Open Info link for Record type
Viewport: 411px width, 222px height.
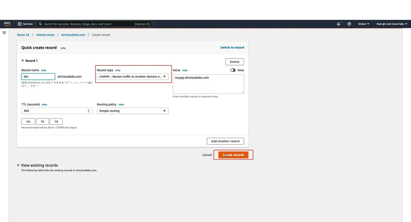point(118,70)
